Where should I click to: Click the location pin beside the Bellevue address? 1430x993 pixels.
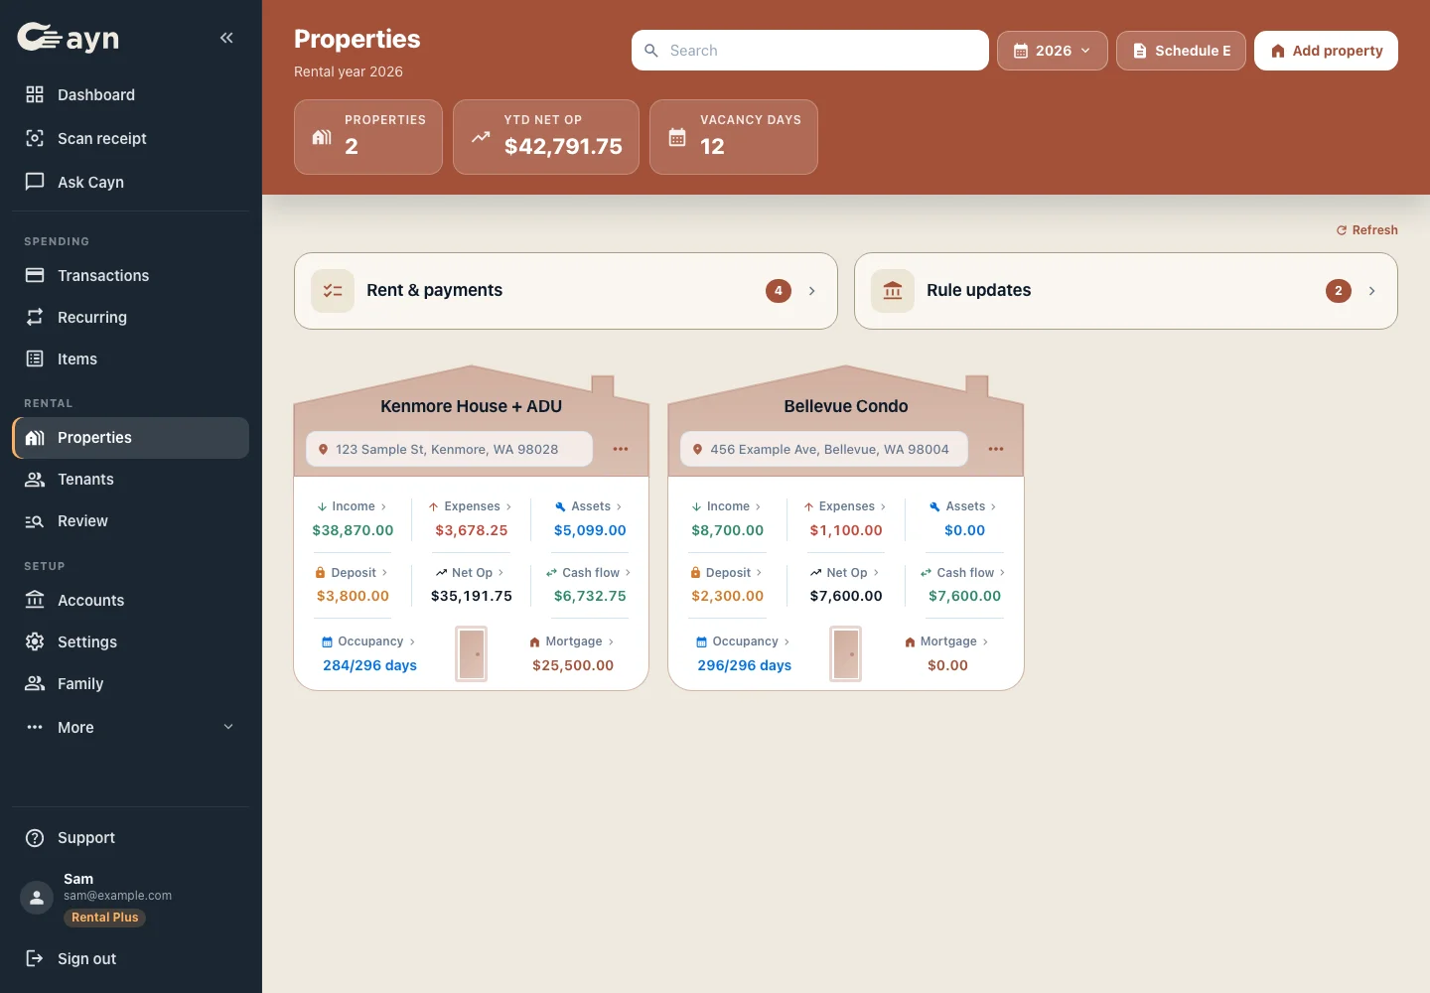(x=697, y=450)
